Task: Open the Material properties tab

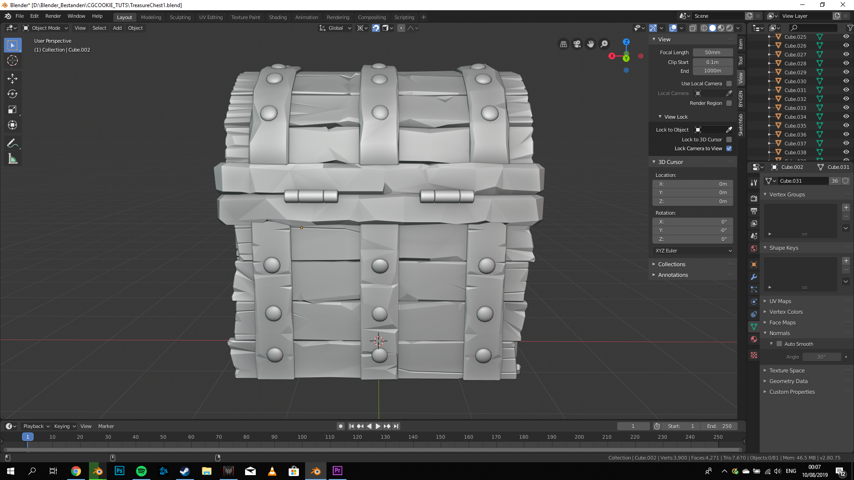Action: coord(754,339)
